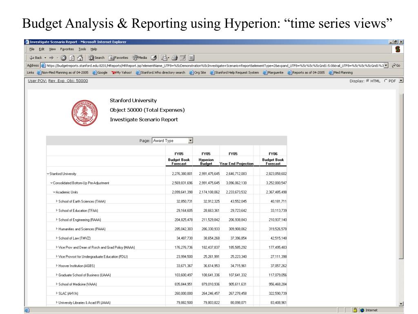Click the Edit page toolbar icon
Image resolution: width=418 pixels, height=314 pixels.
point(183,58)
